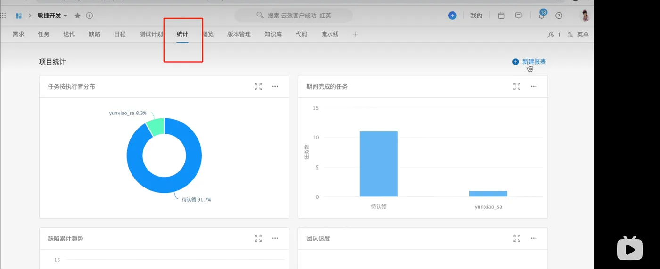Screen dimensions: 660x269
Task: Open more options for 期间完成的任务 card
Action: click(x=534, y=87)
